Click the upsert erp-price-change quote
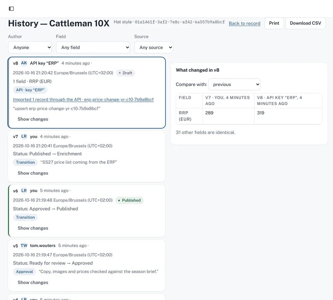 [x=57, y=108]
